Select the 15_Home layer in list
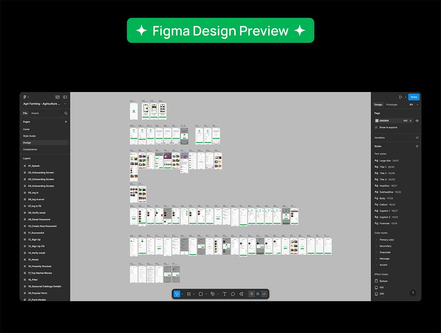The width and height of the screenshot is (441, 333). coord(33,260)
